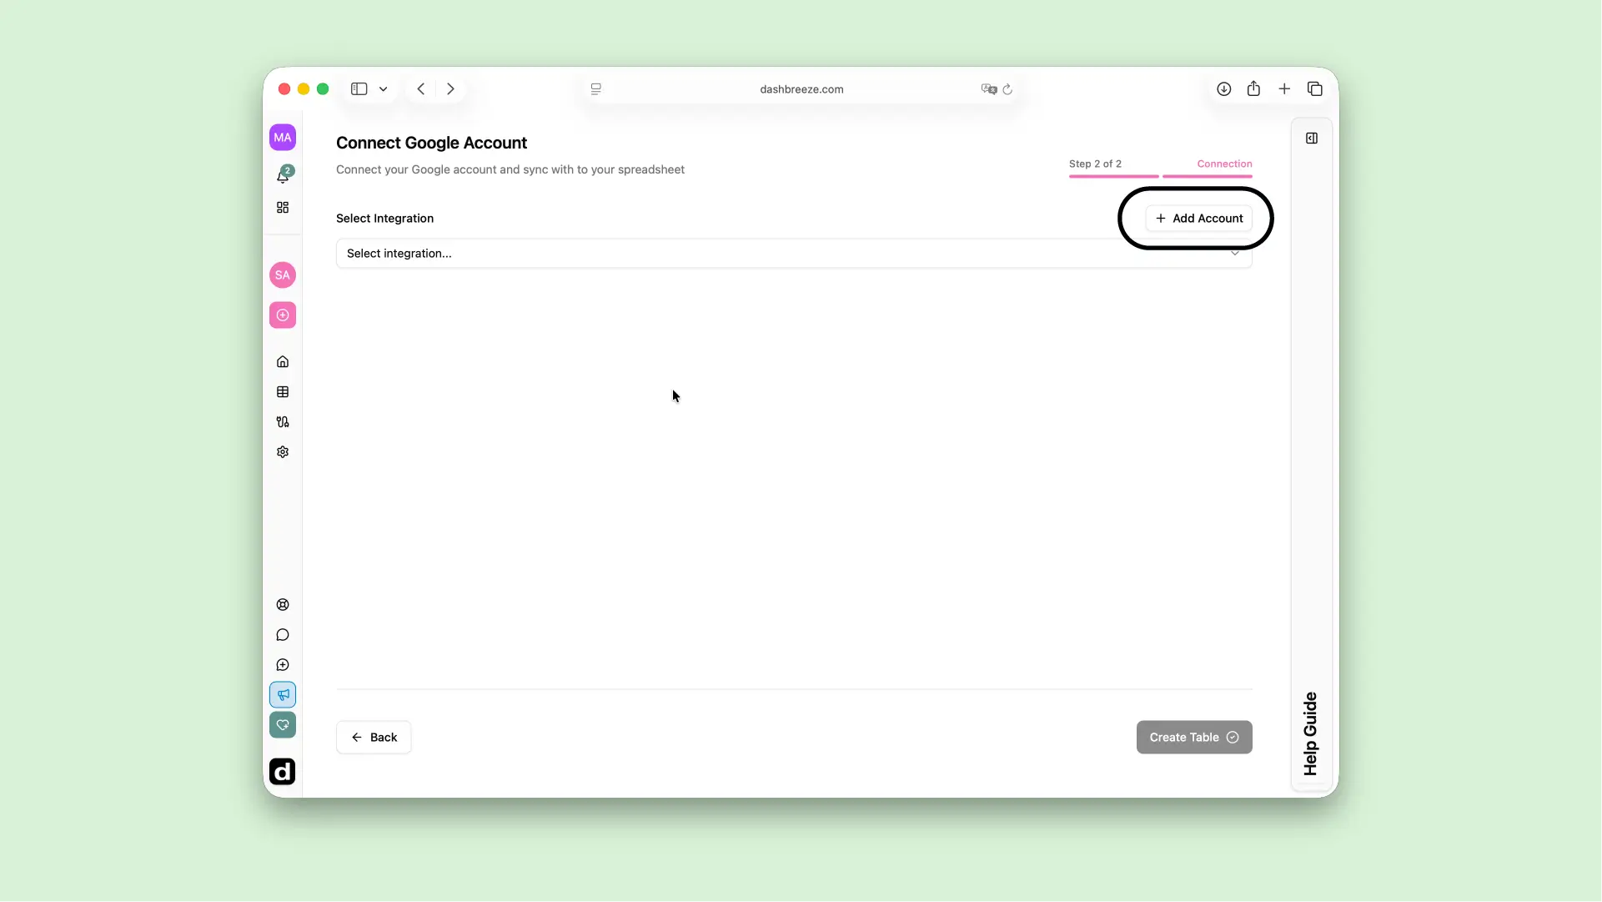
Task: Open the megaphone announcements icon
Action: tap(283, 695)
